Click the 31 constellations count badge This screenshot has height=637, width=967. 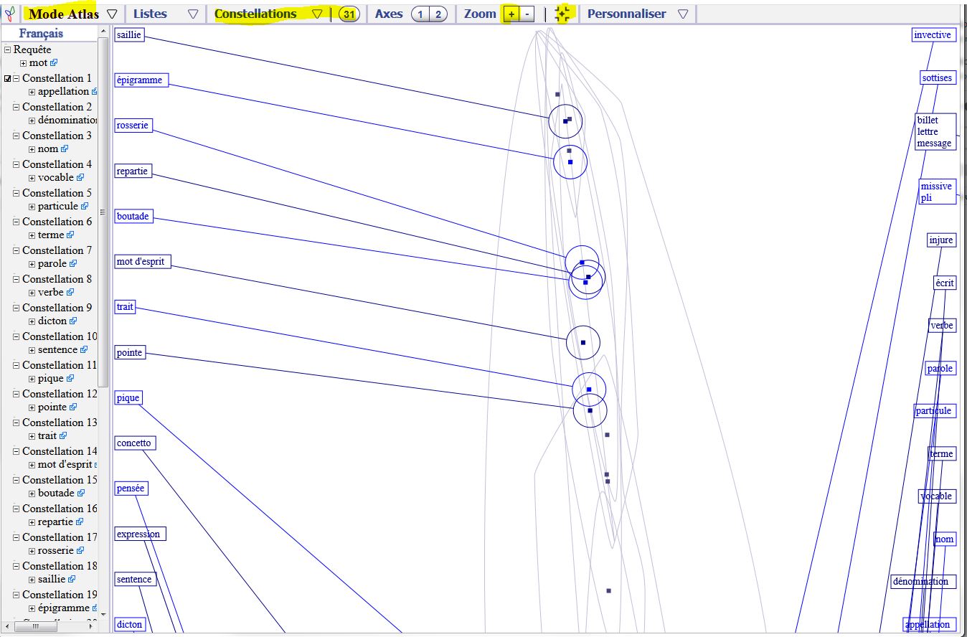[x=349, y=14]
